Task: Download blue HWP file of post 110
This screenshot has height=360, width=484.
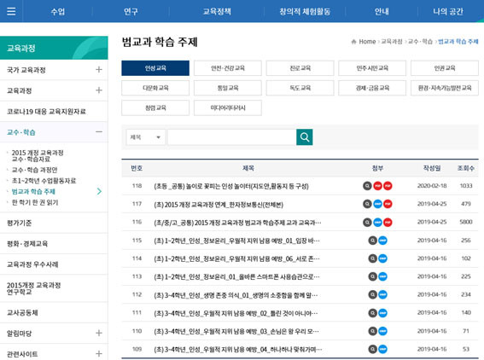Action: [382, 331]
